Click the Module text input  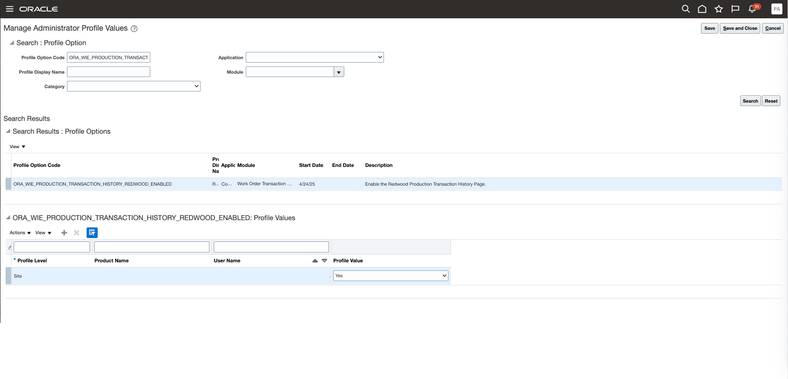pyautogui.click(x=290, y=72)
